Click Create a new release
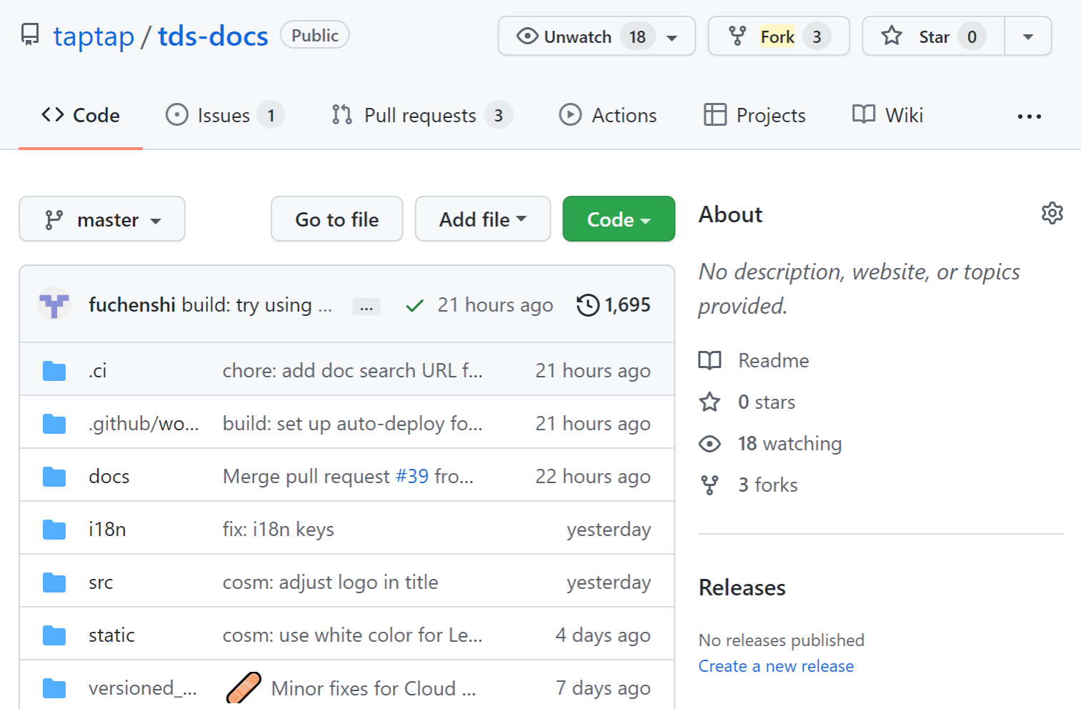This screenshot has height=709, width=1081. click(x=777, y=666)
